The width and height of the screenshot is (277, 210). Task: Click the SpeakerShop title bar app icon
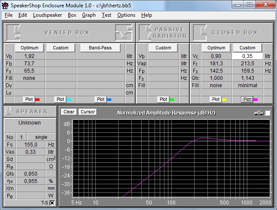pos(6,4)
